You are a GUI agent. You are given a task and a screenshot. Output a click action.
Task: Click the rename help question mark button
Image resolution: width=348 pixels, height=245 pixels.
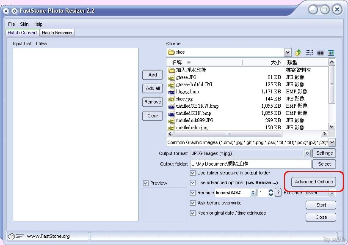[278, 193]
